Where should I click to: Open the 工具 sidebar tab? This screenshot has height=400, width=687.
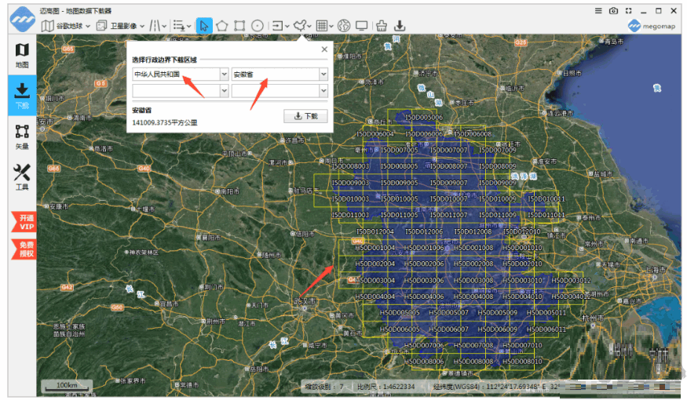click(22, 176)
